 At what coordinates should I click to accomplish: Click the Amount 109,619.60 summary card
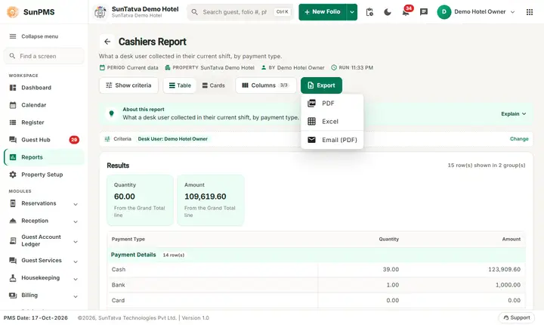(211, 200)
